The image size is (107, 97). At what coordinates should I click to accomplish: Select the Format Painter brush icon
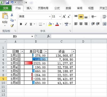tap(12, 26)
